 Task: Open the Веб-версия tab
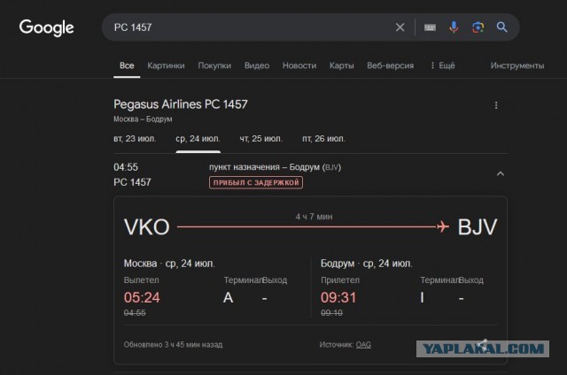click(x=390, y=65)
